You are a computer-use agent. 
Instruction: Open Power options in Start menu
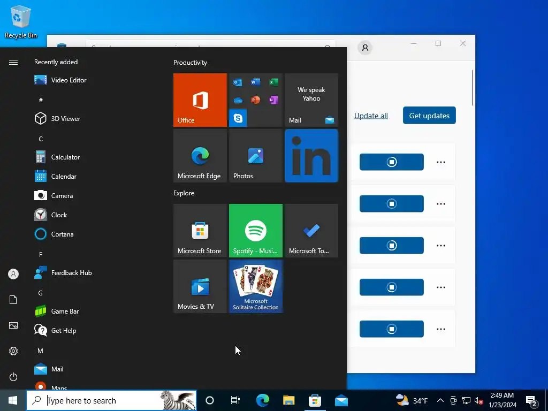[13, 377]
